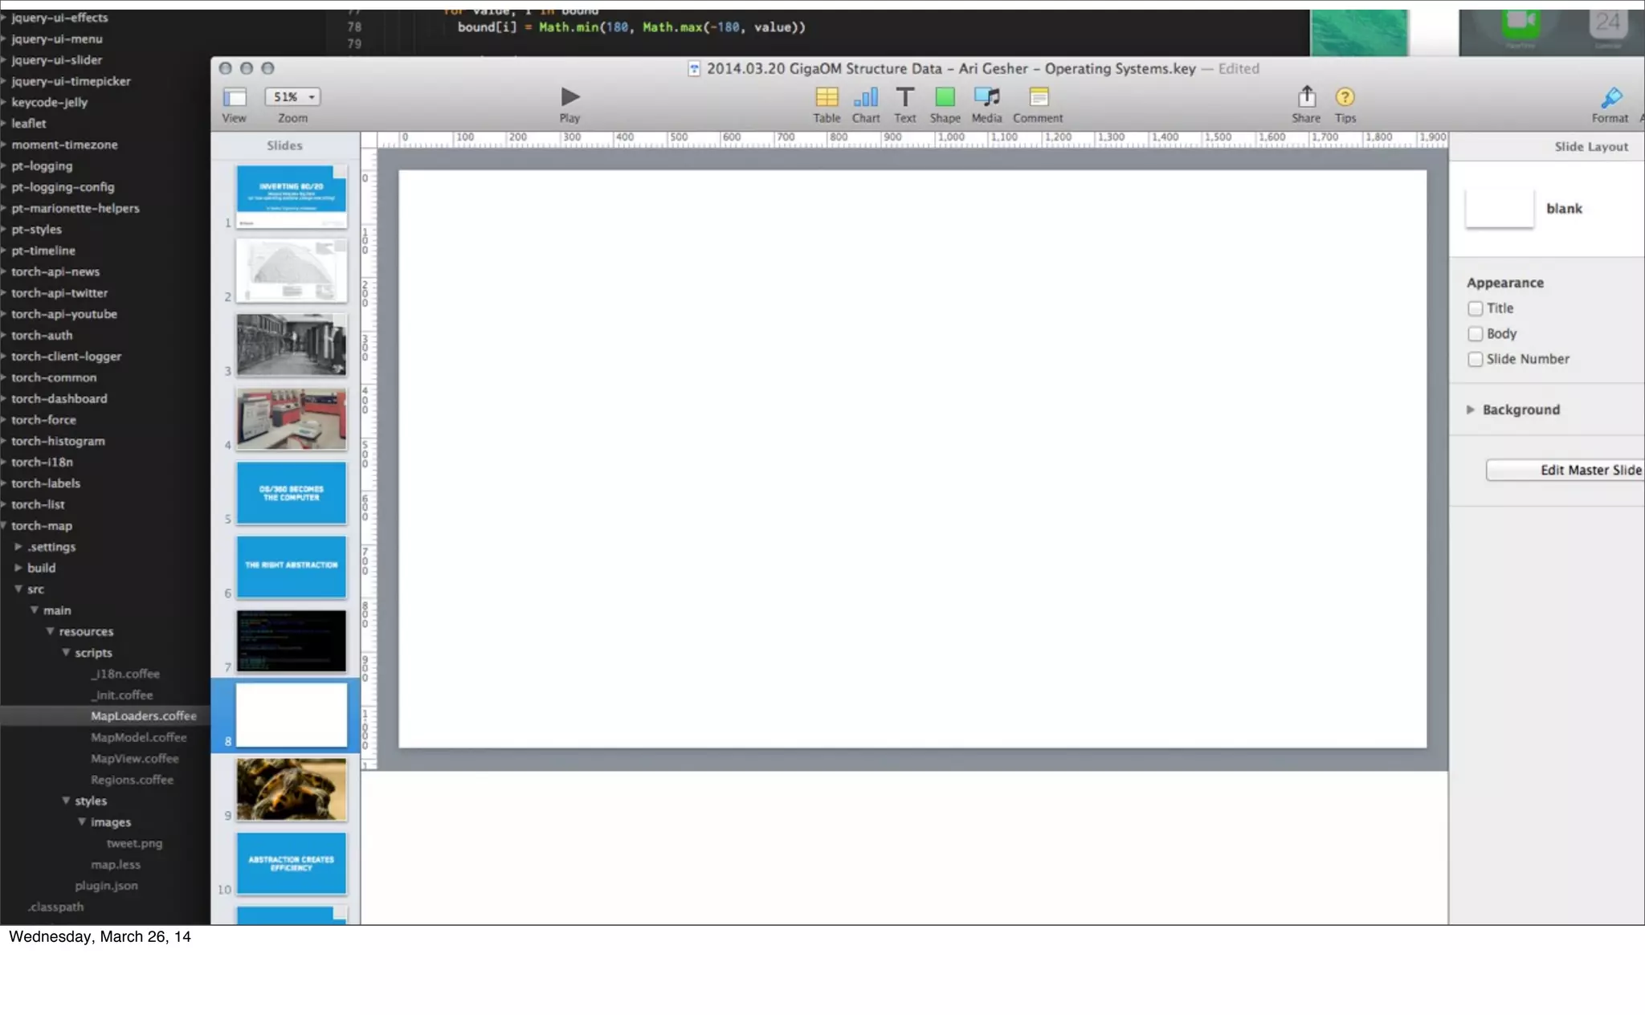The height and width of the screenshot is (1015, 1645).
Task: Click the Share icon
Action: click(1306, 97)
